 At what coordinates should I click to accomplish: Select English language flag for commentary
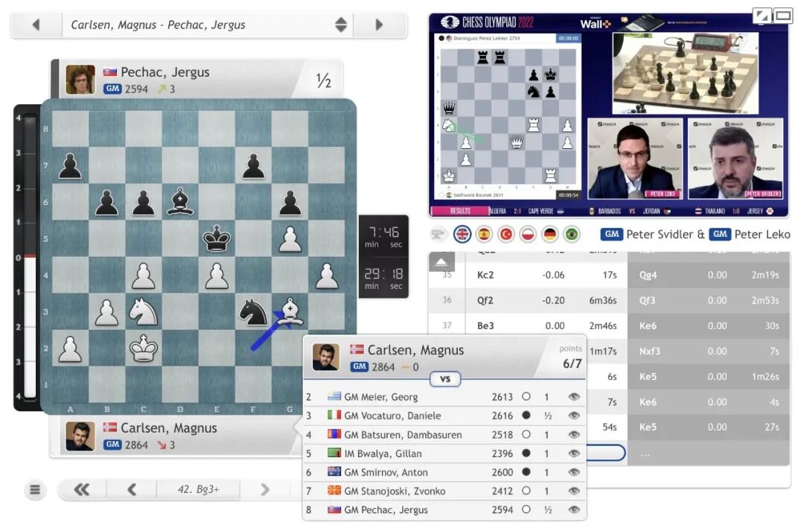[x=462, y=235]
